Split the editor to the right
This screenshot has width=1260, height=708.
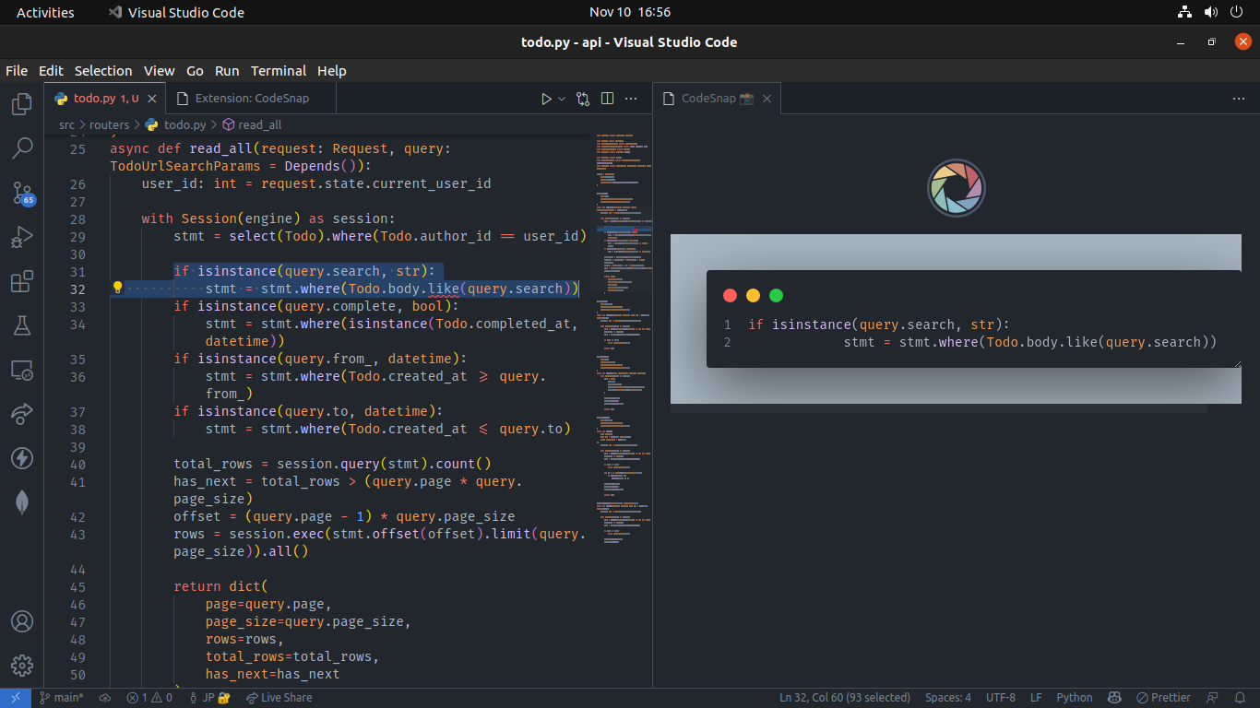(607, 99)
